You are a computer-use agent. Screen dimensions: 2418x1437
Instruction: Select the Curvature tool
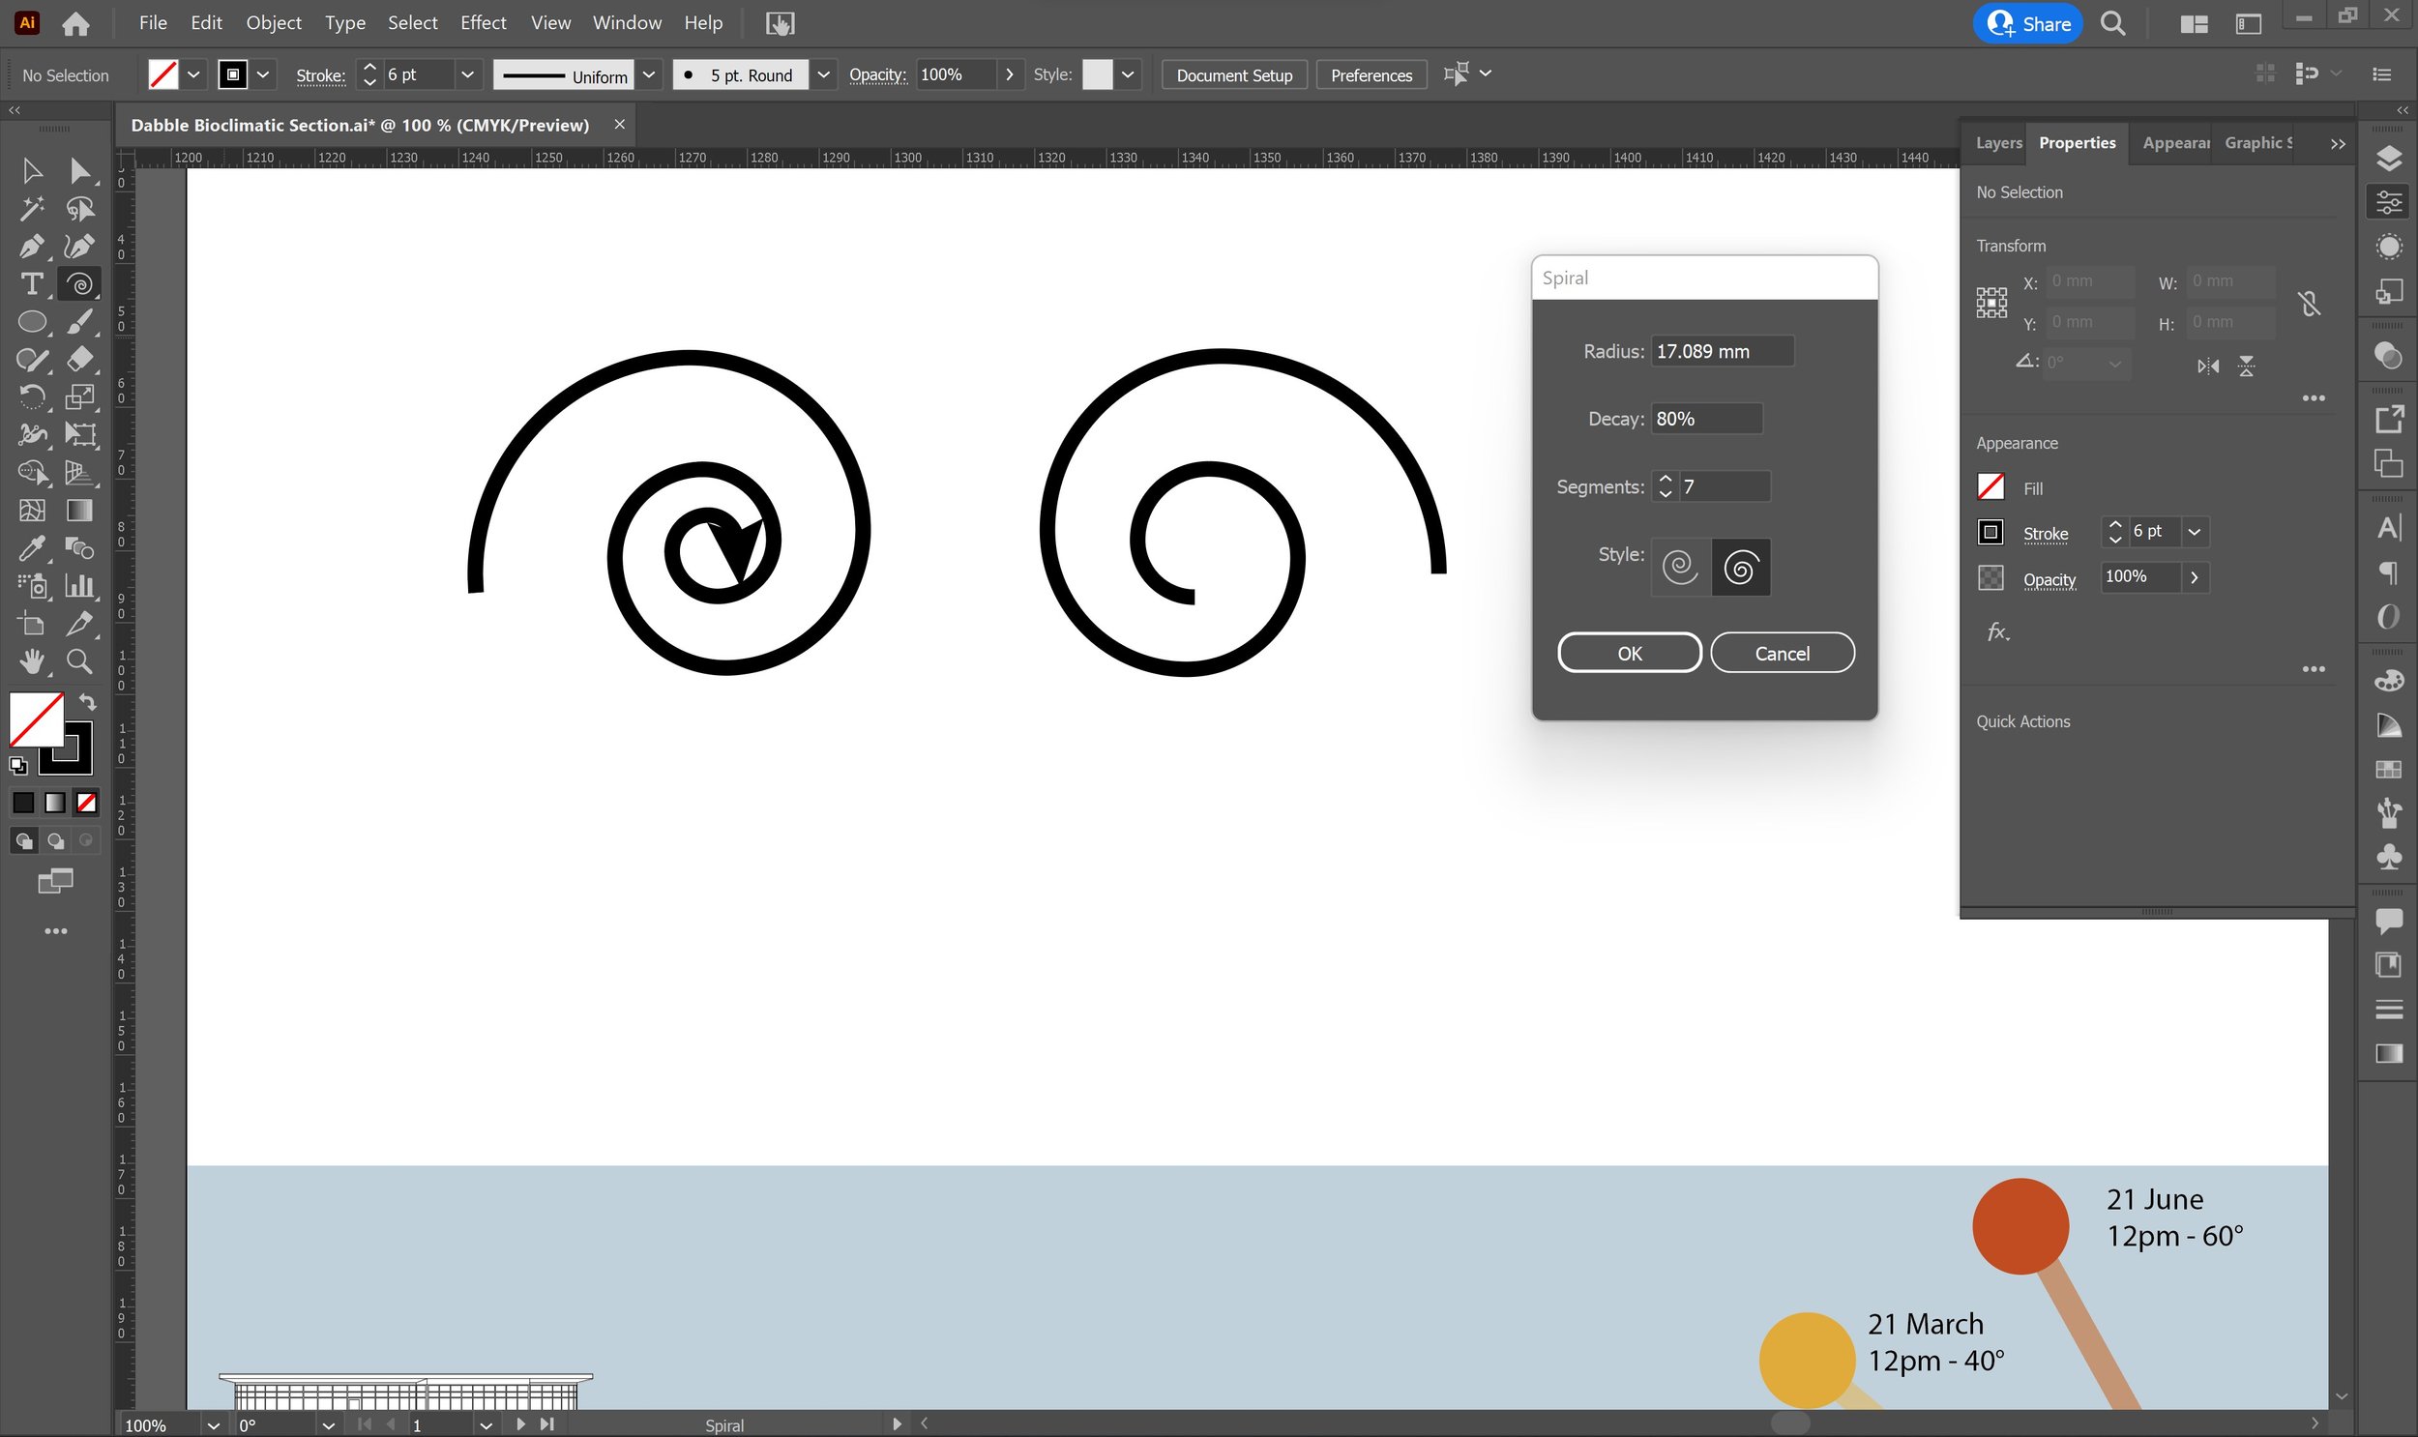click(x=80, y=246)
